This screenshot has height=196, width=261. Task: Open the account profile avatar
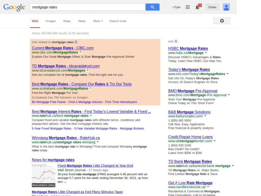click(226, 7)
